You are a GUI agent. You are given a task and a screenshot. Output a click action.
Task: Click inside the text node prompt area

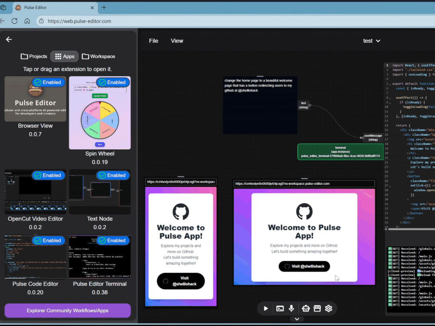[x=260, y=105]
